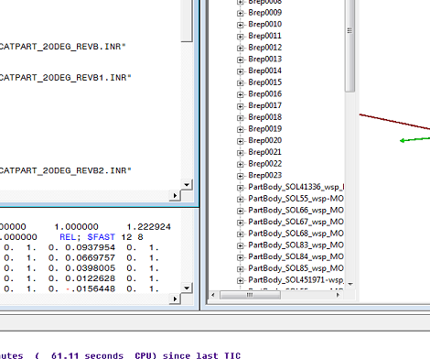The image size is (430, 359).
Task: Expand the PartBody_SOL66_wsp_MO node
Action: tap(241, 211)
